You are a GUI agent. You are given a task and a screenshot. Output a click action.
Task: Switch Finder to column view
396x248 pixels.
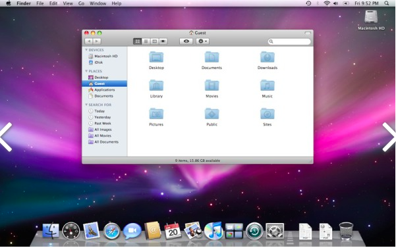pyautogui.click(x=155, y=41)
